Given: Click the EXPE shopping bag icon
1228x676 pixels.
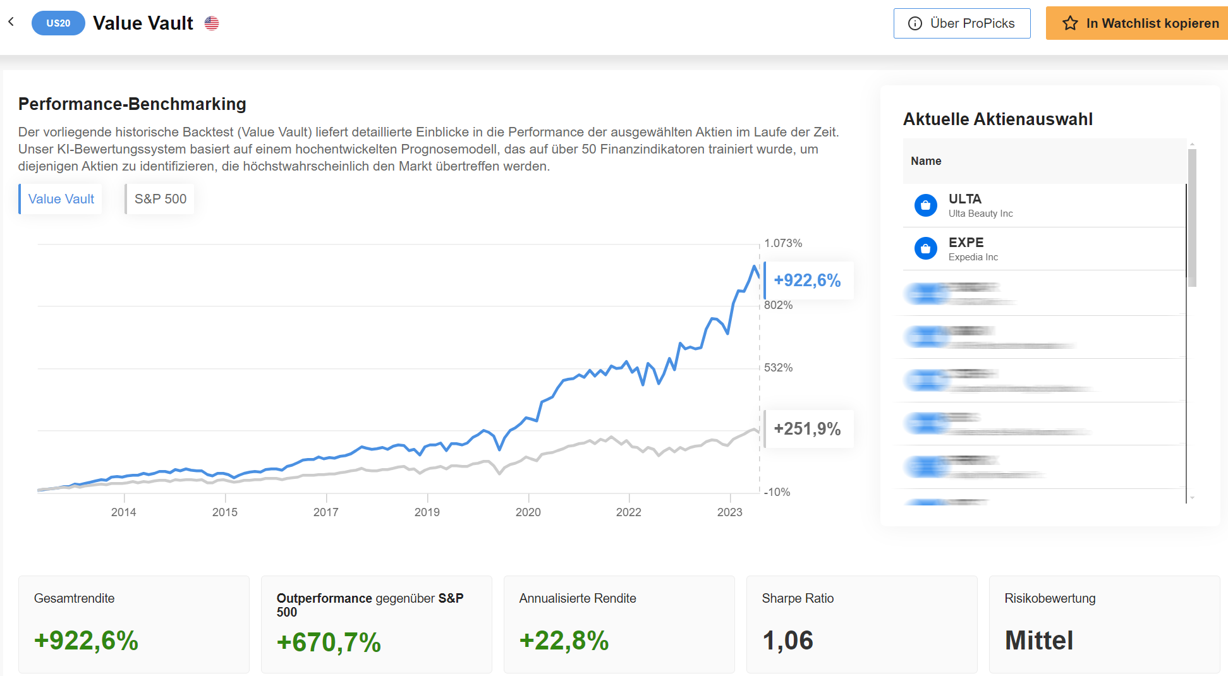Looking at the screenshot, I should coord(926,249).
